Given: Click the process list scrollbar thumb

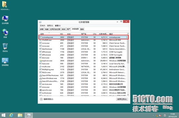Looking at the screenshot, I should (x=128, y=49).
